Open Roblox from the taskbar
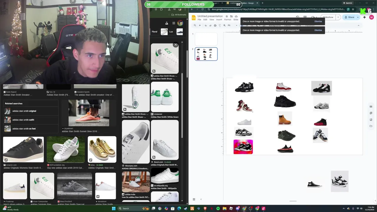 pyautogui.click(x=231, y=208)
